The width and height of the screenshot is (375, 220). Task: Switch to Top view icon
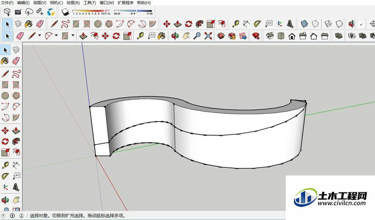pyautogui.click(x=281, y=36)
